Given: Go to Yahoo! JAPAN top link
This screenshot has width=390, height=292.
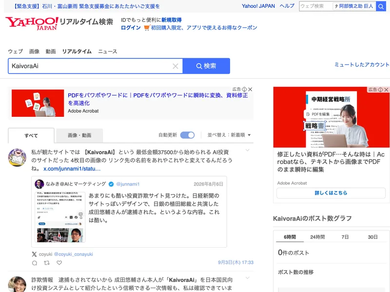Looking at the screenshot, I should pos(258,6).
